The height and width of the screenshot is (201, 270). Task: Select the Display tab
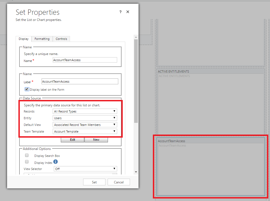point(23,39)
